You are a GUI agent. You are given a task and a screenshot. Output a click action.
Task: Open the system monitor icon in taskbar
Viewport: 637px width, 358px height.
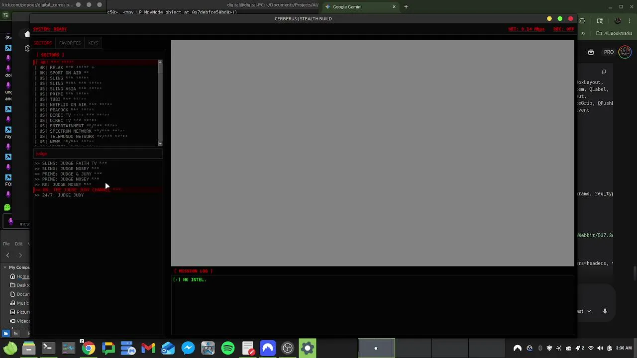pos(68,348)
